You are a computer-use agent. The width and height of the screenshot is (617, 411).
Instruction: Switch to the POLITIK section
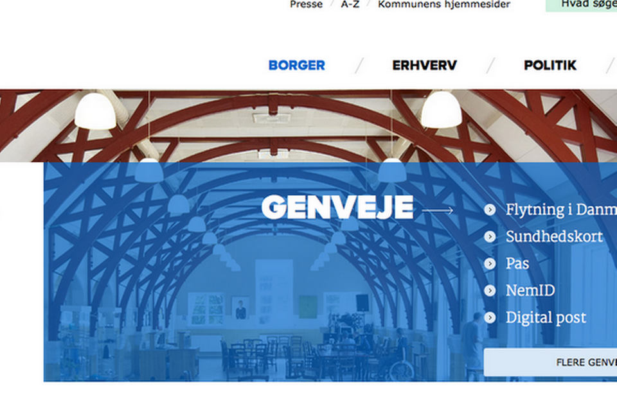(x=550, y=65)
